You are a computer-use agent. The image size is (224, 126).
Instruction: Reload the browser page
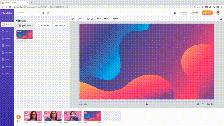[x=10, y=7]
